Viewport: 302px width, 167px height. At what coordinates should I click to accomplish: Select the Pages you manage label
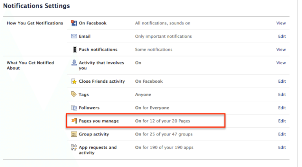(x=99, y=121)
